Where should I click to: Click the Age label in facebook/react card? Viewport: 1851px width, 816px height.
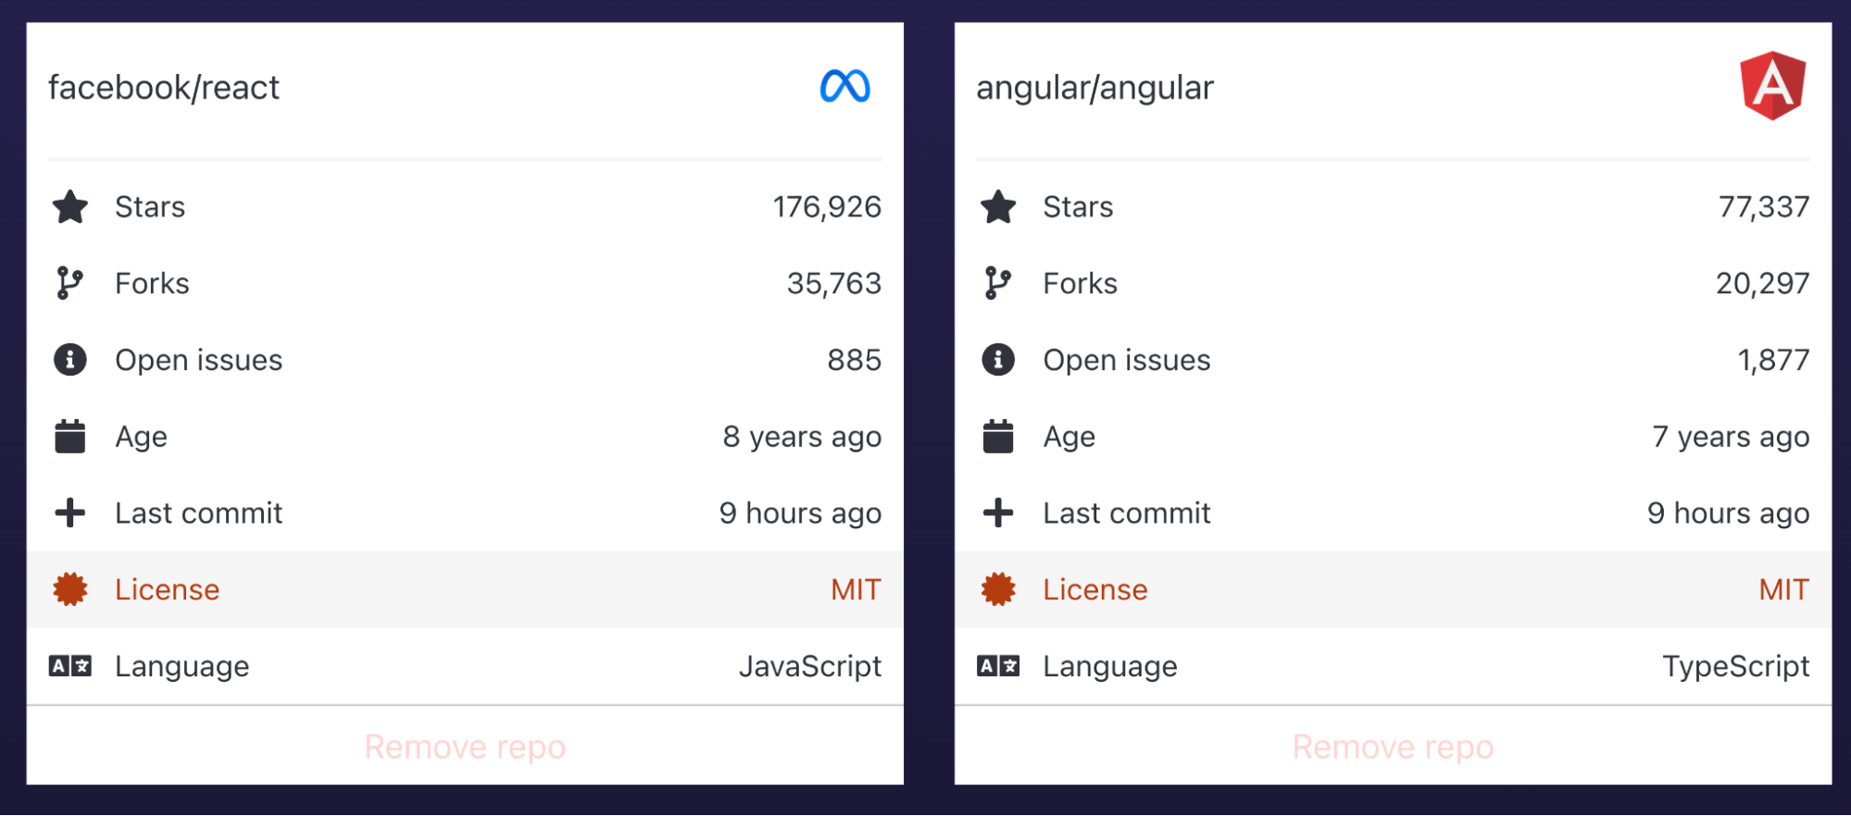coord(142,437)
